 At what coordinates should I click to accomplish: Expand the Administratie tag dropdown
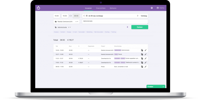pyautogui.click(x=70, y=27)
